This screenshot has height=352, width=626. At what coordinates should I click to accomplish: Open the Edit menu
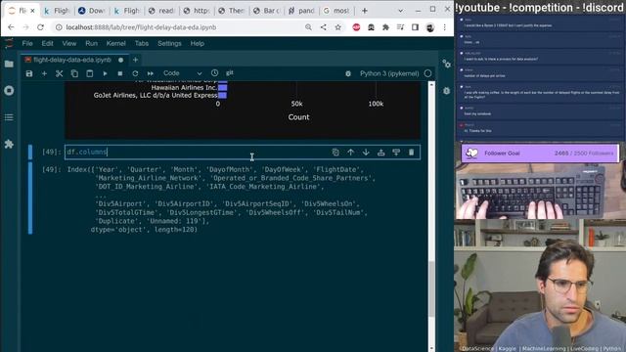point(47,43)
